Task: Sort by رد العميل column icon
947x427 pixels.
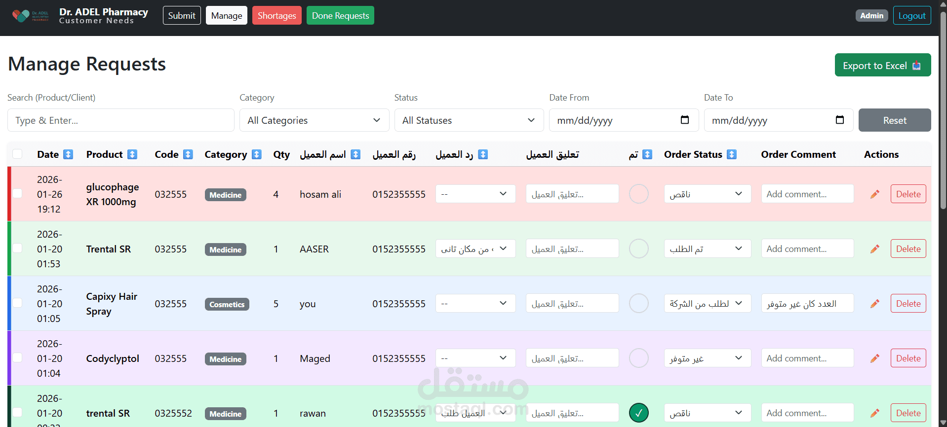Action: (x=483, y=154)
